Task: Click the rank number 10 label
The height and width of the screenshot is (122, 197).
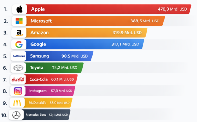Action: coord(4,115)
